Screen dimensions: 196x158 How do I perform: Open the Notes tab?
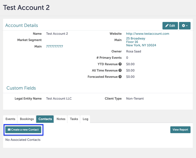[x=61, y=119]
